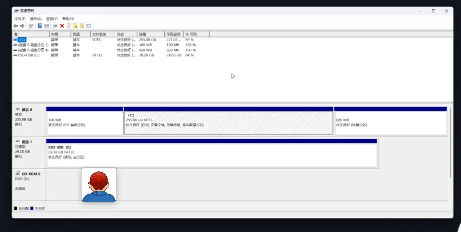Click the black 未分配 legend swatch
Viewport: 461px width, 232px height.
(x=16, y=209)
